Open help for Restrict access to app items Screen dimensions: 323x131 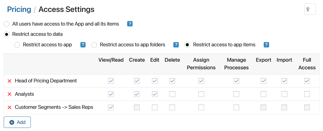coord(266,45)
